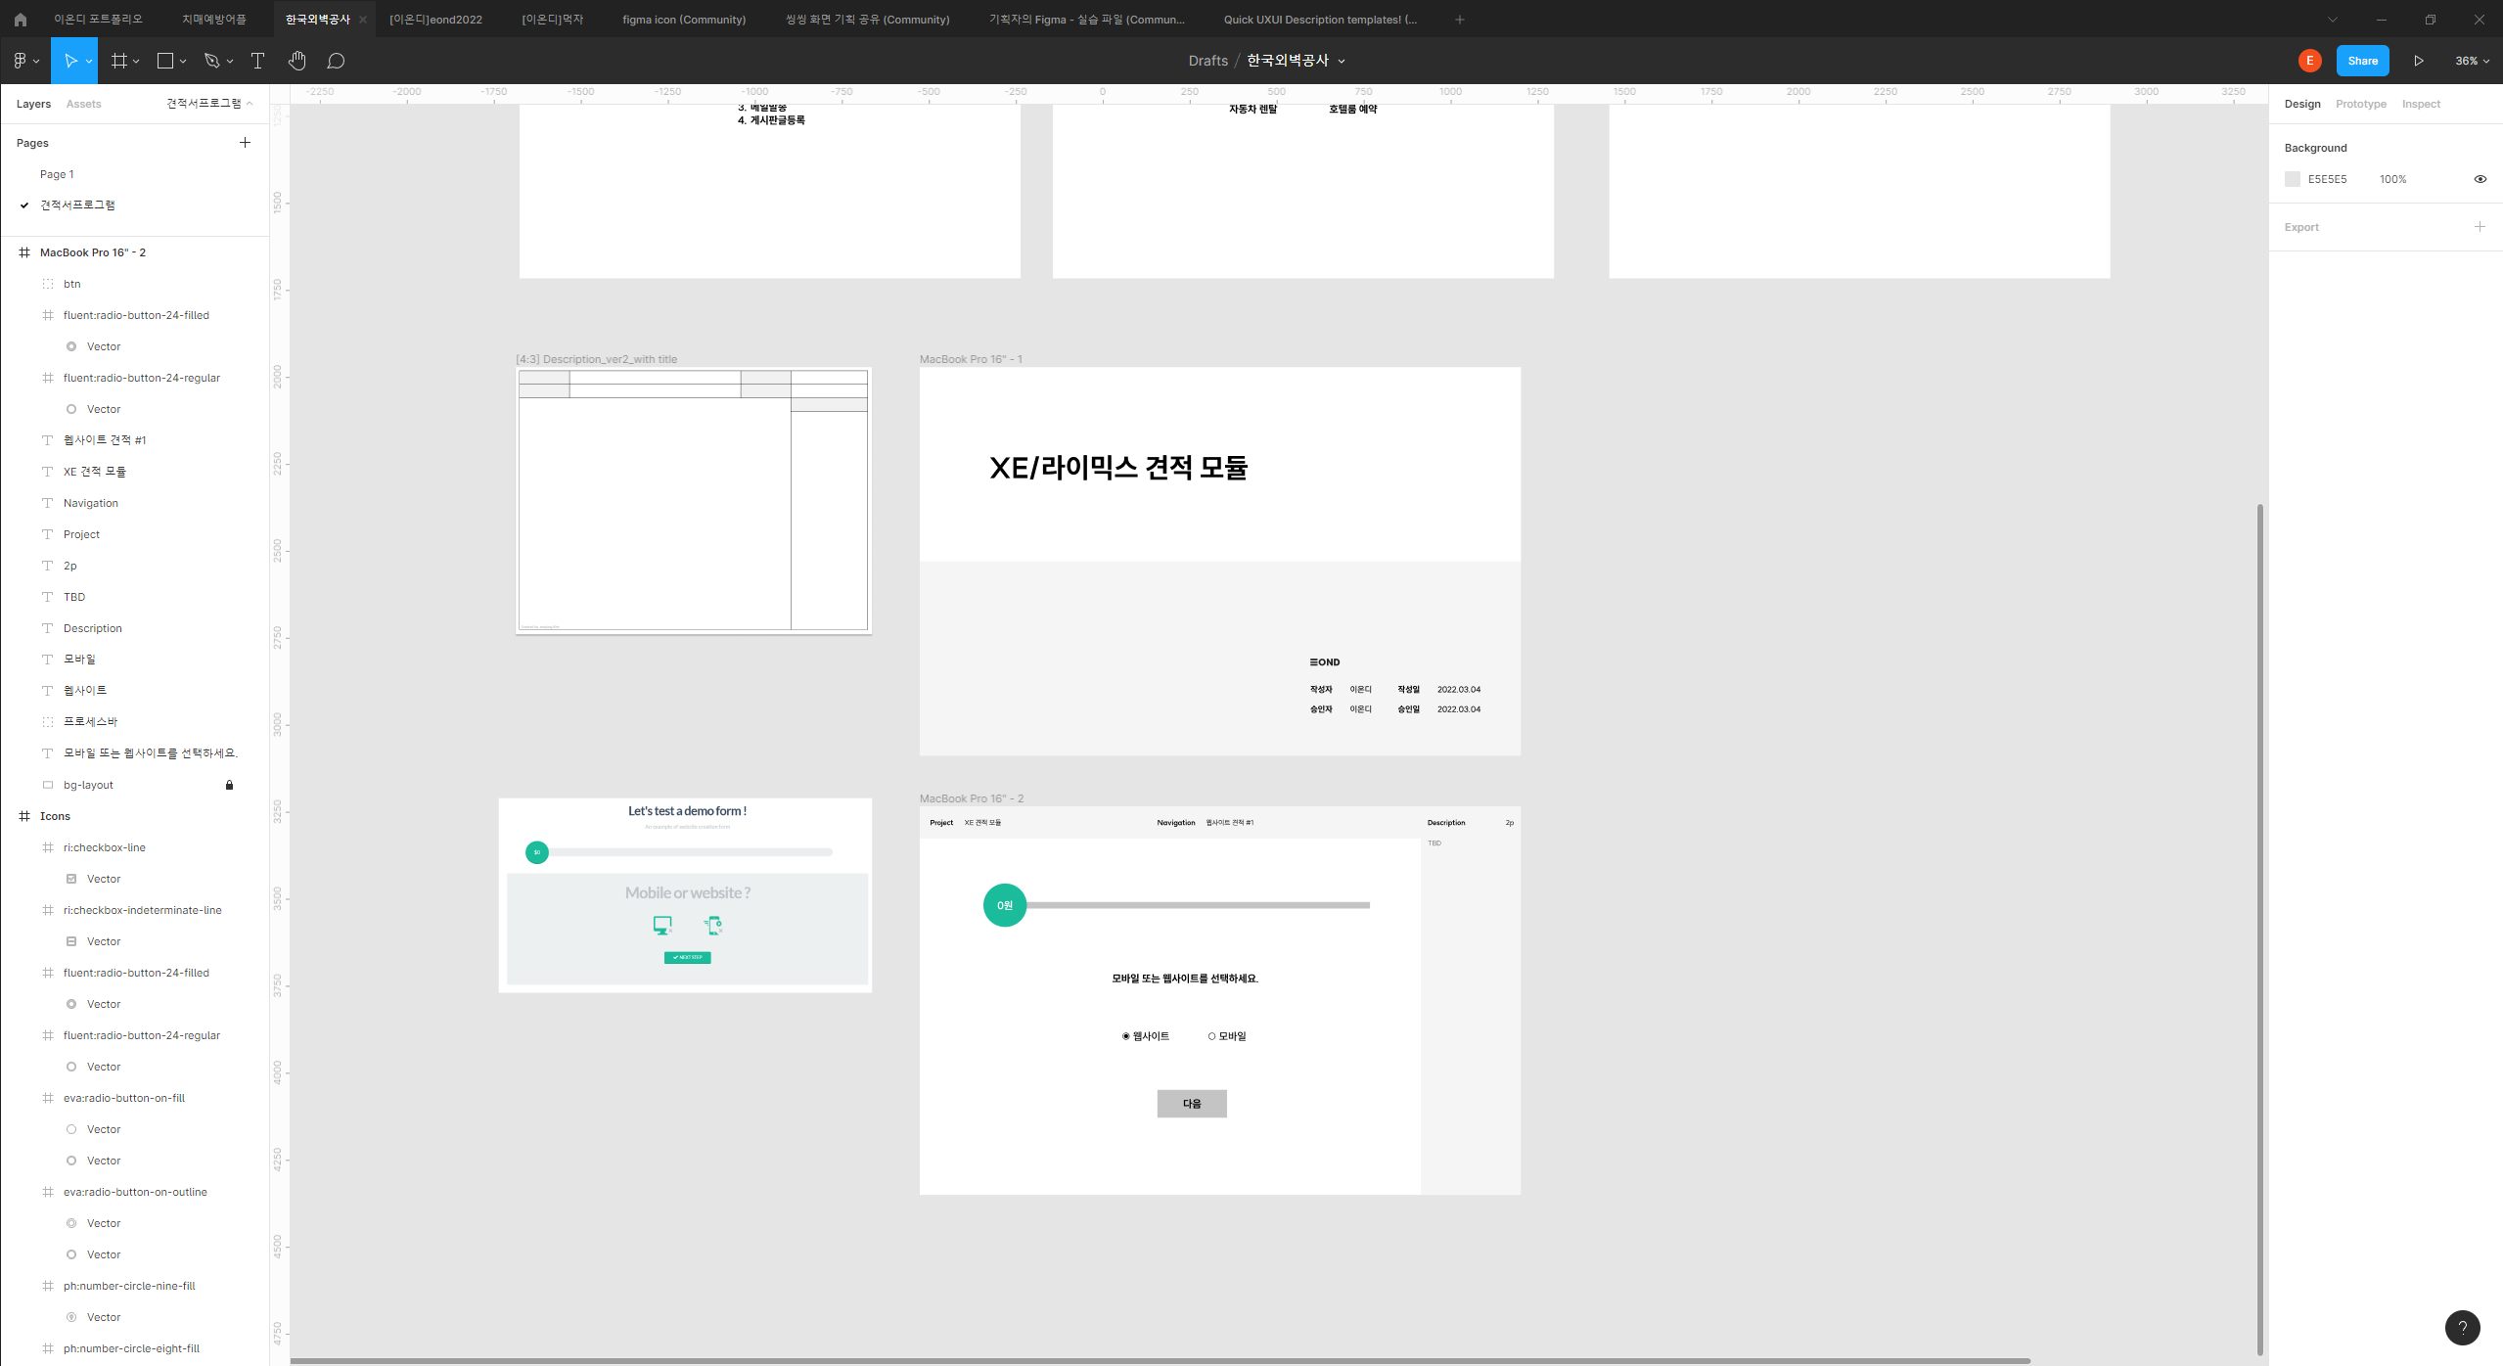Click the background 100% opacity field
Image resolution: width=2503 pixels, height=1366 pixels.
coord(2392,179)
